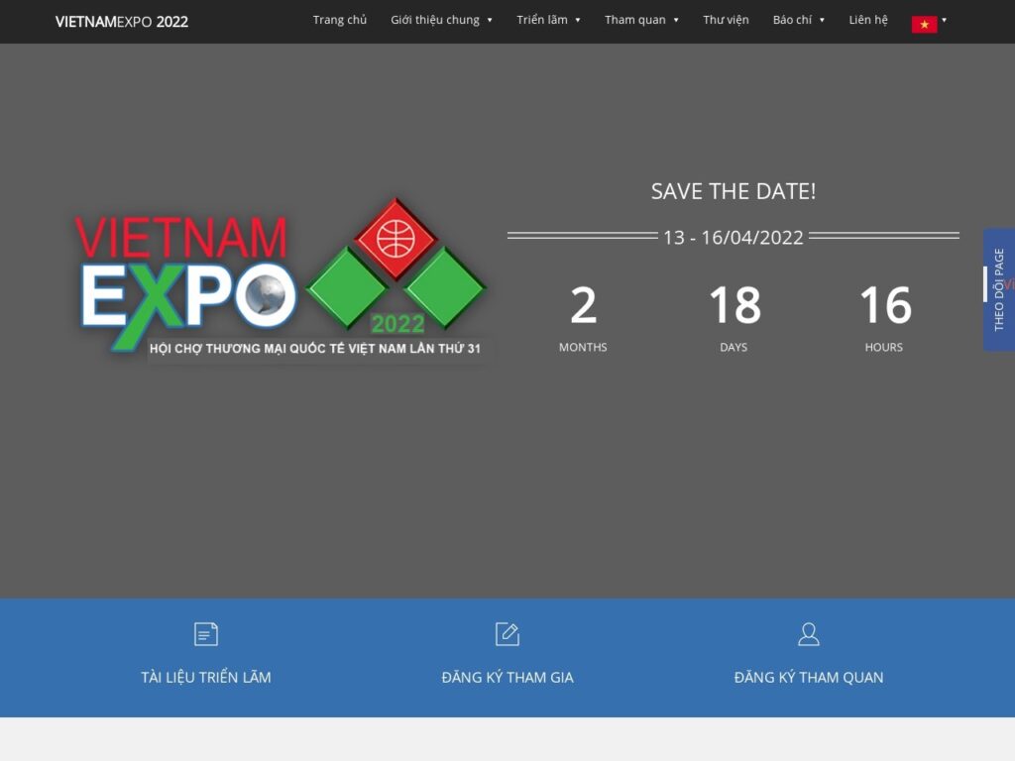Open the Giới thiệu chung menu
Screen dimensions: 1015x761
[435, 20]
